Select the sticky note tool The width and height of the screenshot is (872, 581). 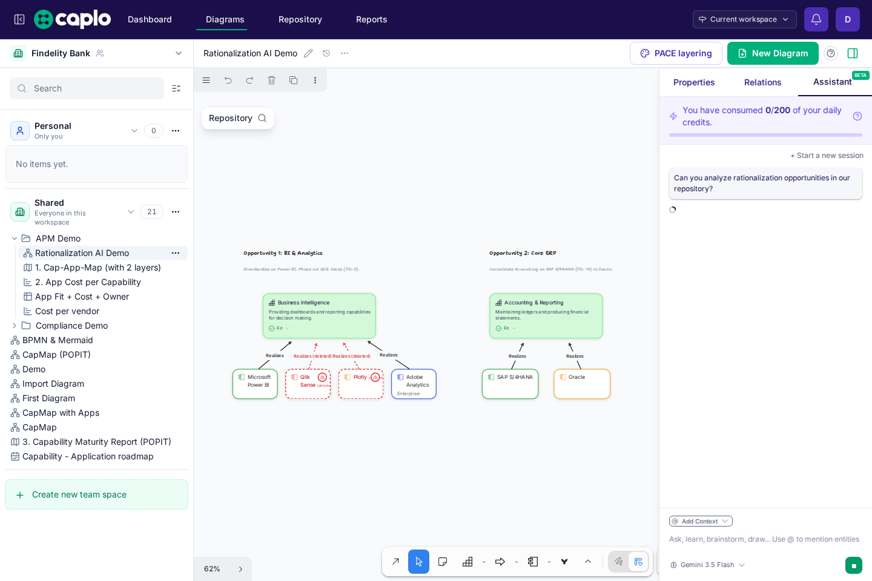click(x=443, y=562)
